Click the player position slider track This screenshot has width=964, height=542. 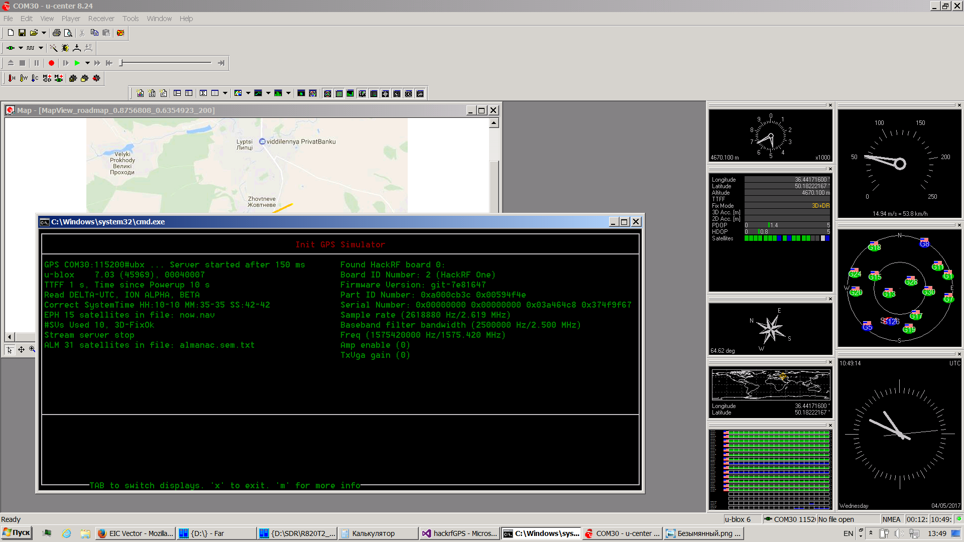click(x=166, y=63)
